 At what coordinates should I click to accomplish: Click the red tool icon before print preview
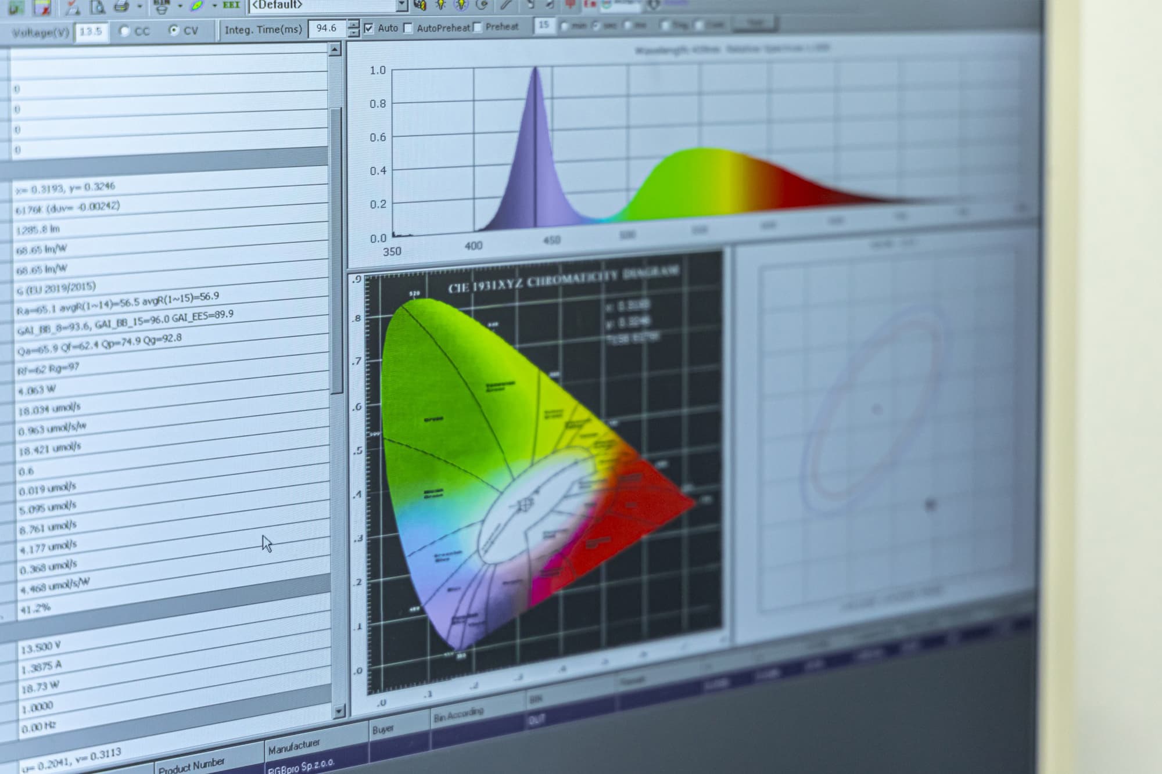click(73, 7)
